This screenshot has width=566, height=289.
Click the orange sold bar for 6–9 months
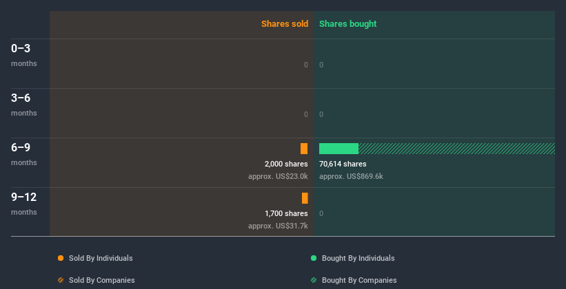(x=304, y=149)
